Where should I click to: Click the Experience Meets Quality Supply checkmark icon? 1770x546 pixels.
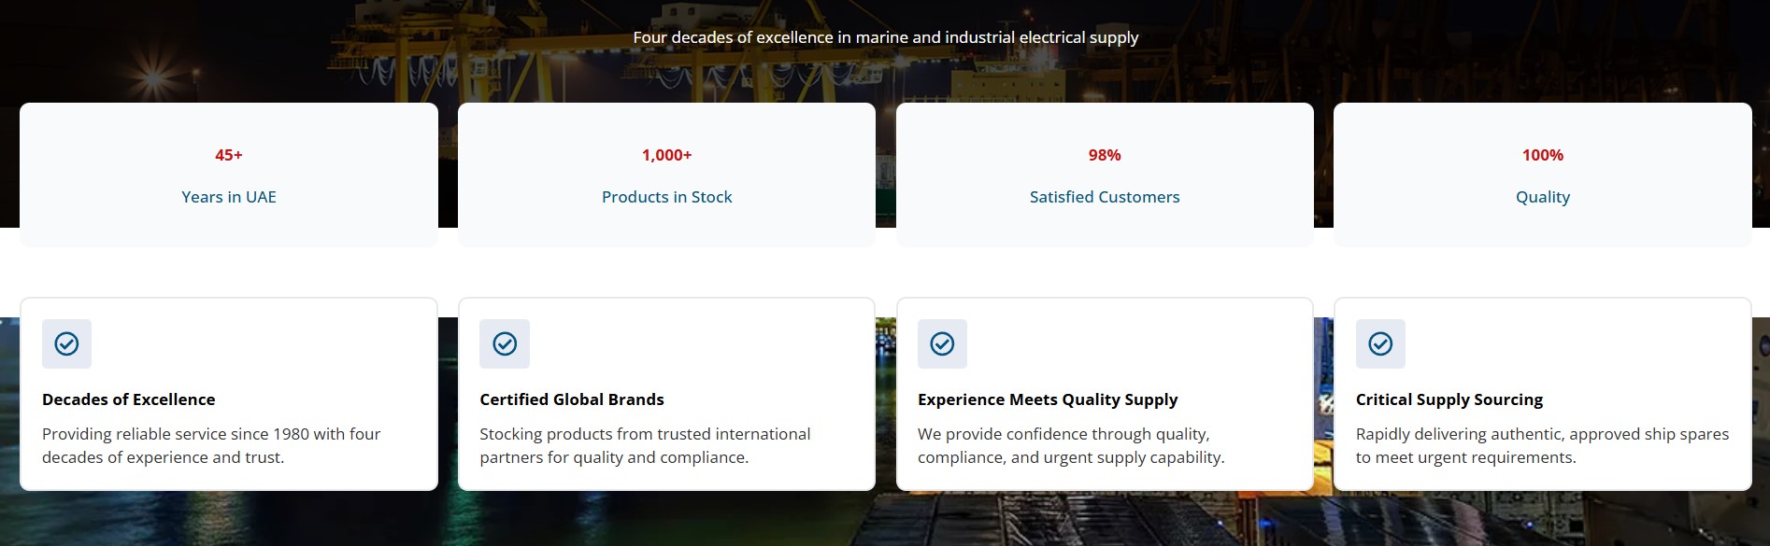pyautogui.click(x=942, y=343)
